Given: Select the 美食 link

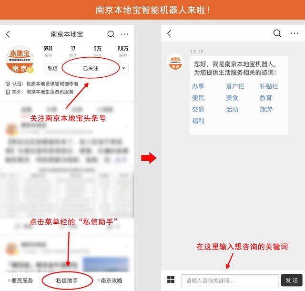Looking at the screenshot, I should (232, 98).
